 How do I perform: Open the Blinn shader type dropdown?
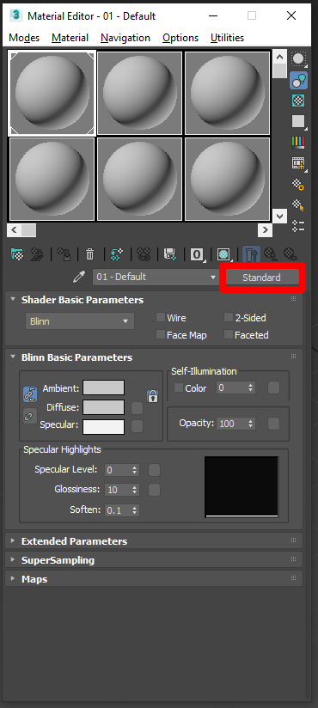click(80, 321)
